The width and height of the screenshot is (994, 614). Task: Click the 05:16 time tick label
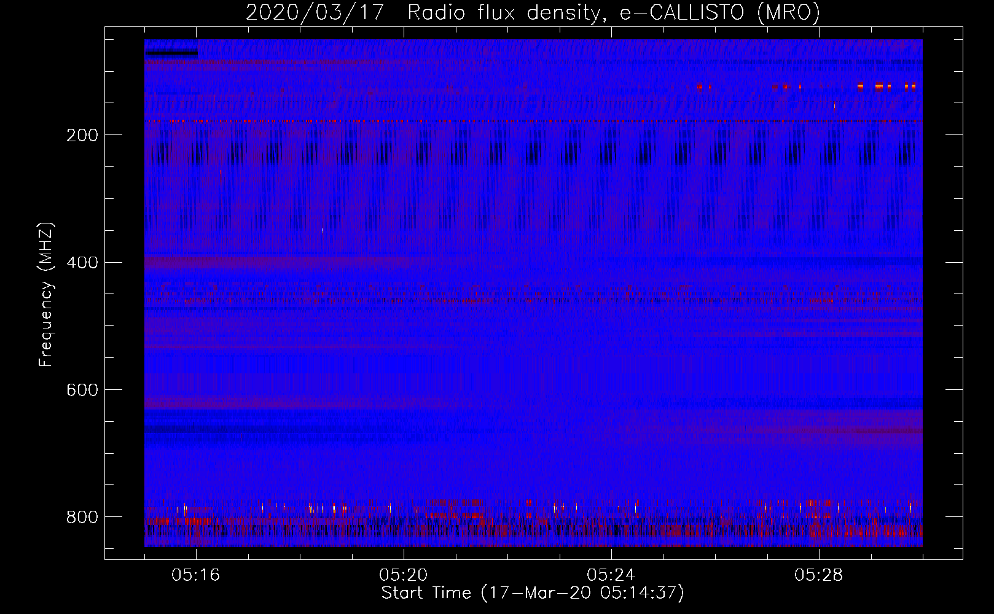pos(196,575)
